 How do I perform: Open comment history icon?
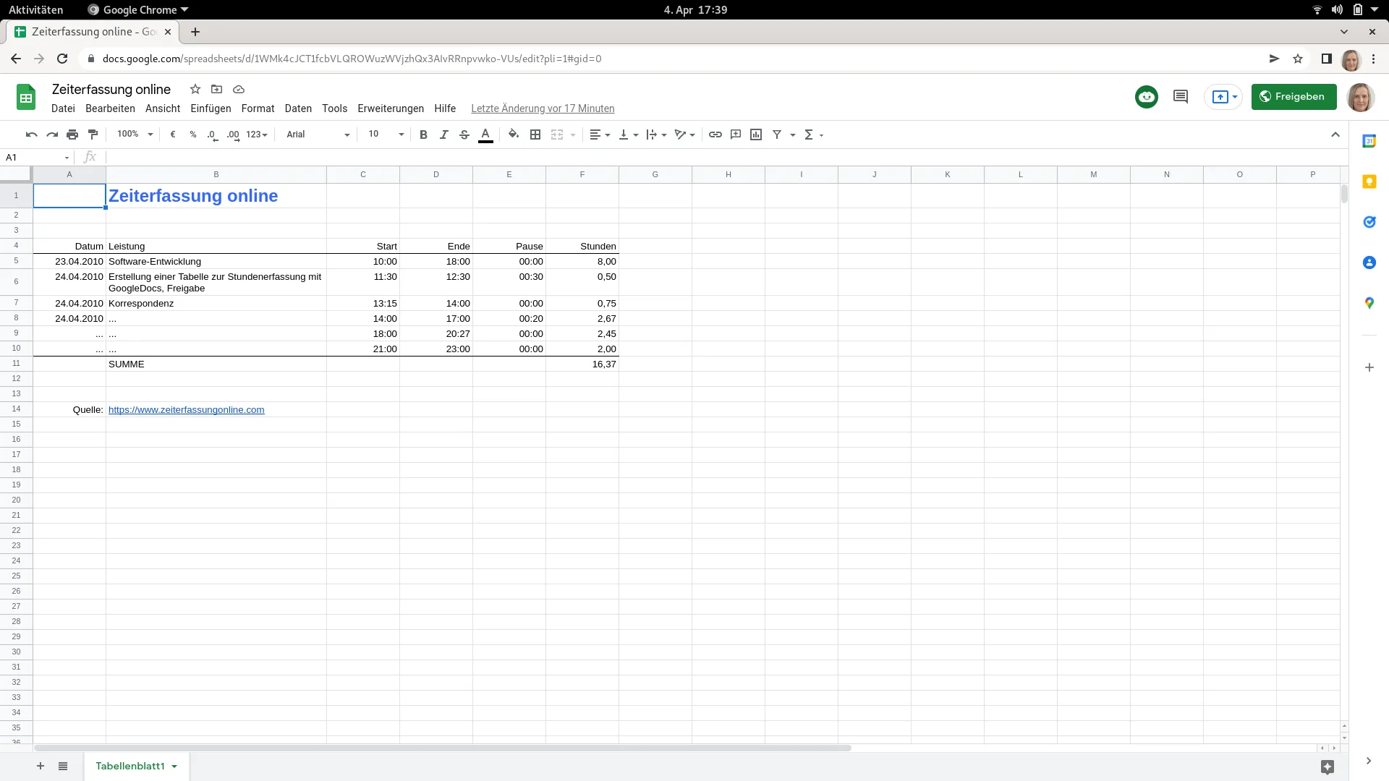coord(1180,96)
